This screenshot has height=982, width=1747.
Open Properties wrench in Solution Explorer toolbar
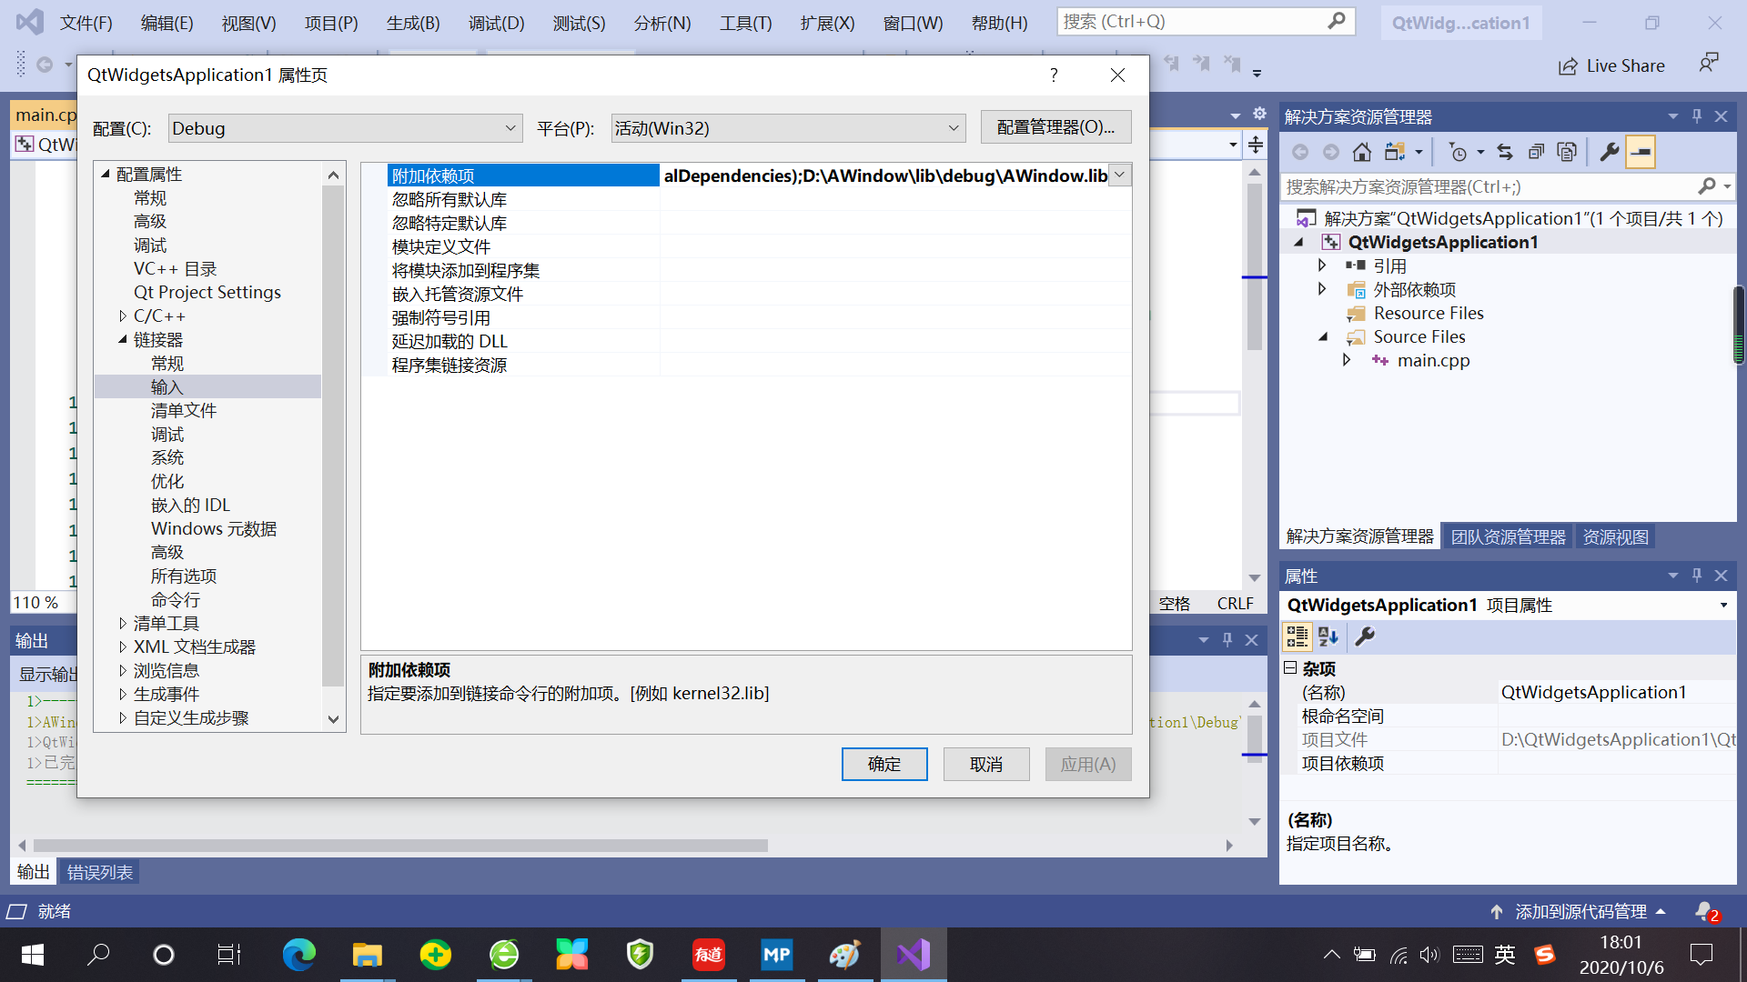pos(1610,152)
